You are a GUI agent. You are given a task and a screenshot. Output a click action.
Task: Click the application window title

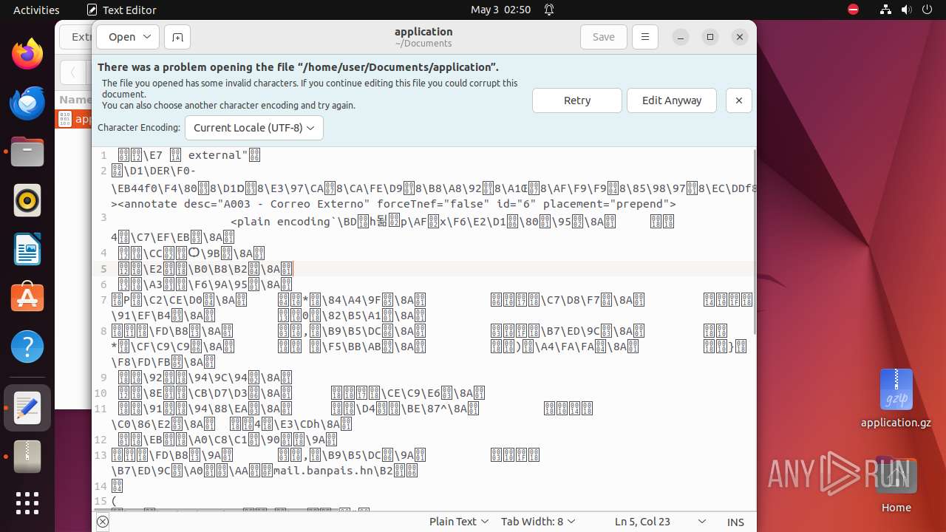point(423,32)
